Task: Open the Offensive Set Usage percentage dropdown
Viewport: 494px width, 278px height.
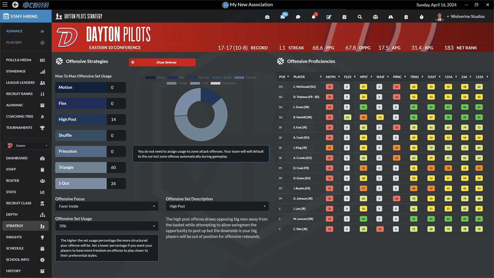Action: click(107, 226)
